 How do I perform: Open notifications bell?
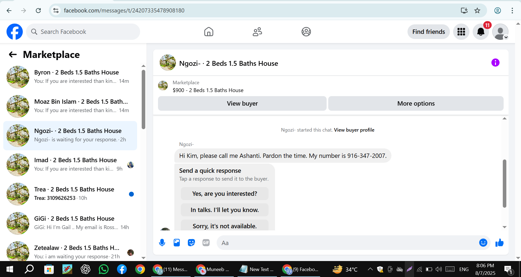coord(481,32)
